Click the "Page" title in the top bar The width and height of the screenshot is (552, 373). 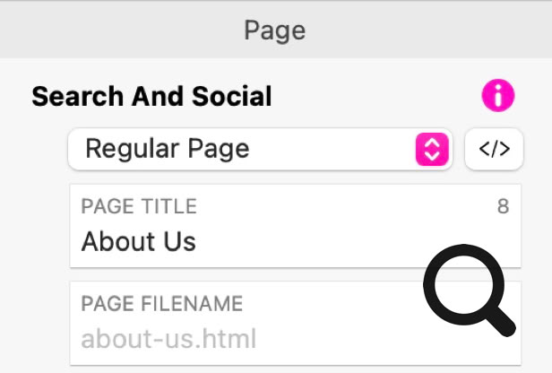(275, 30)
